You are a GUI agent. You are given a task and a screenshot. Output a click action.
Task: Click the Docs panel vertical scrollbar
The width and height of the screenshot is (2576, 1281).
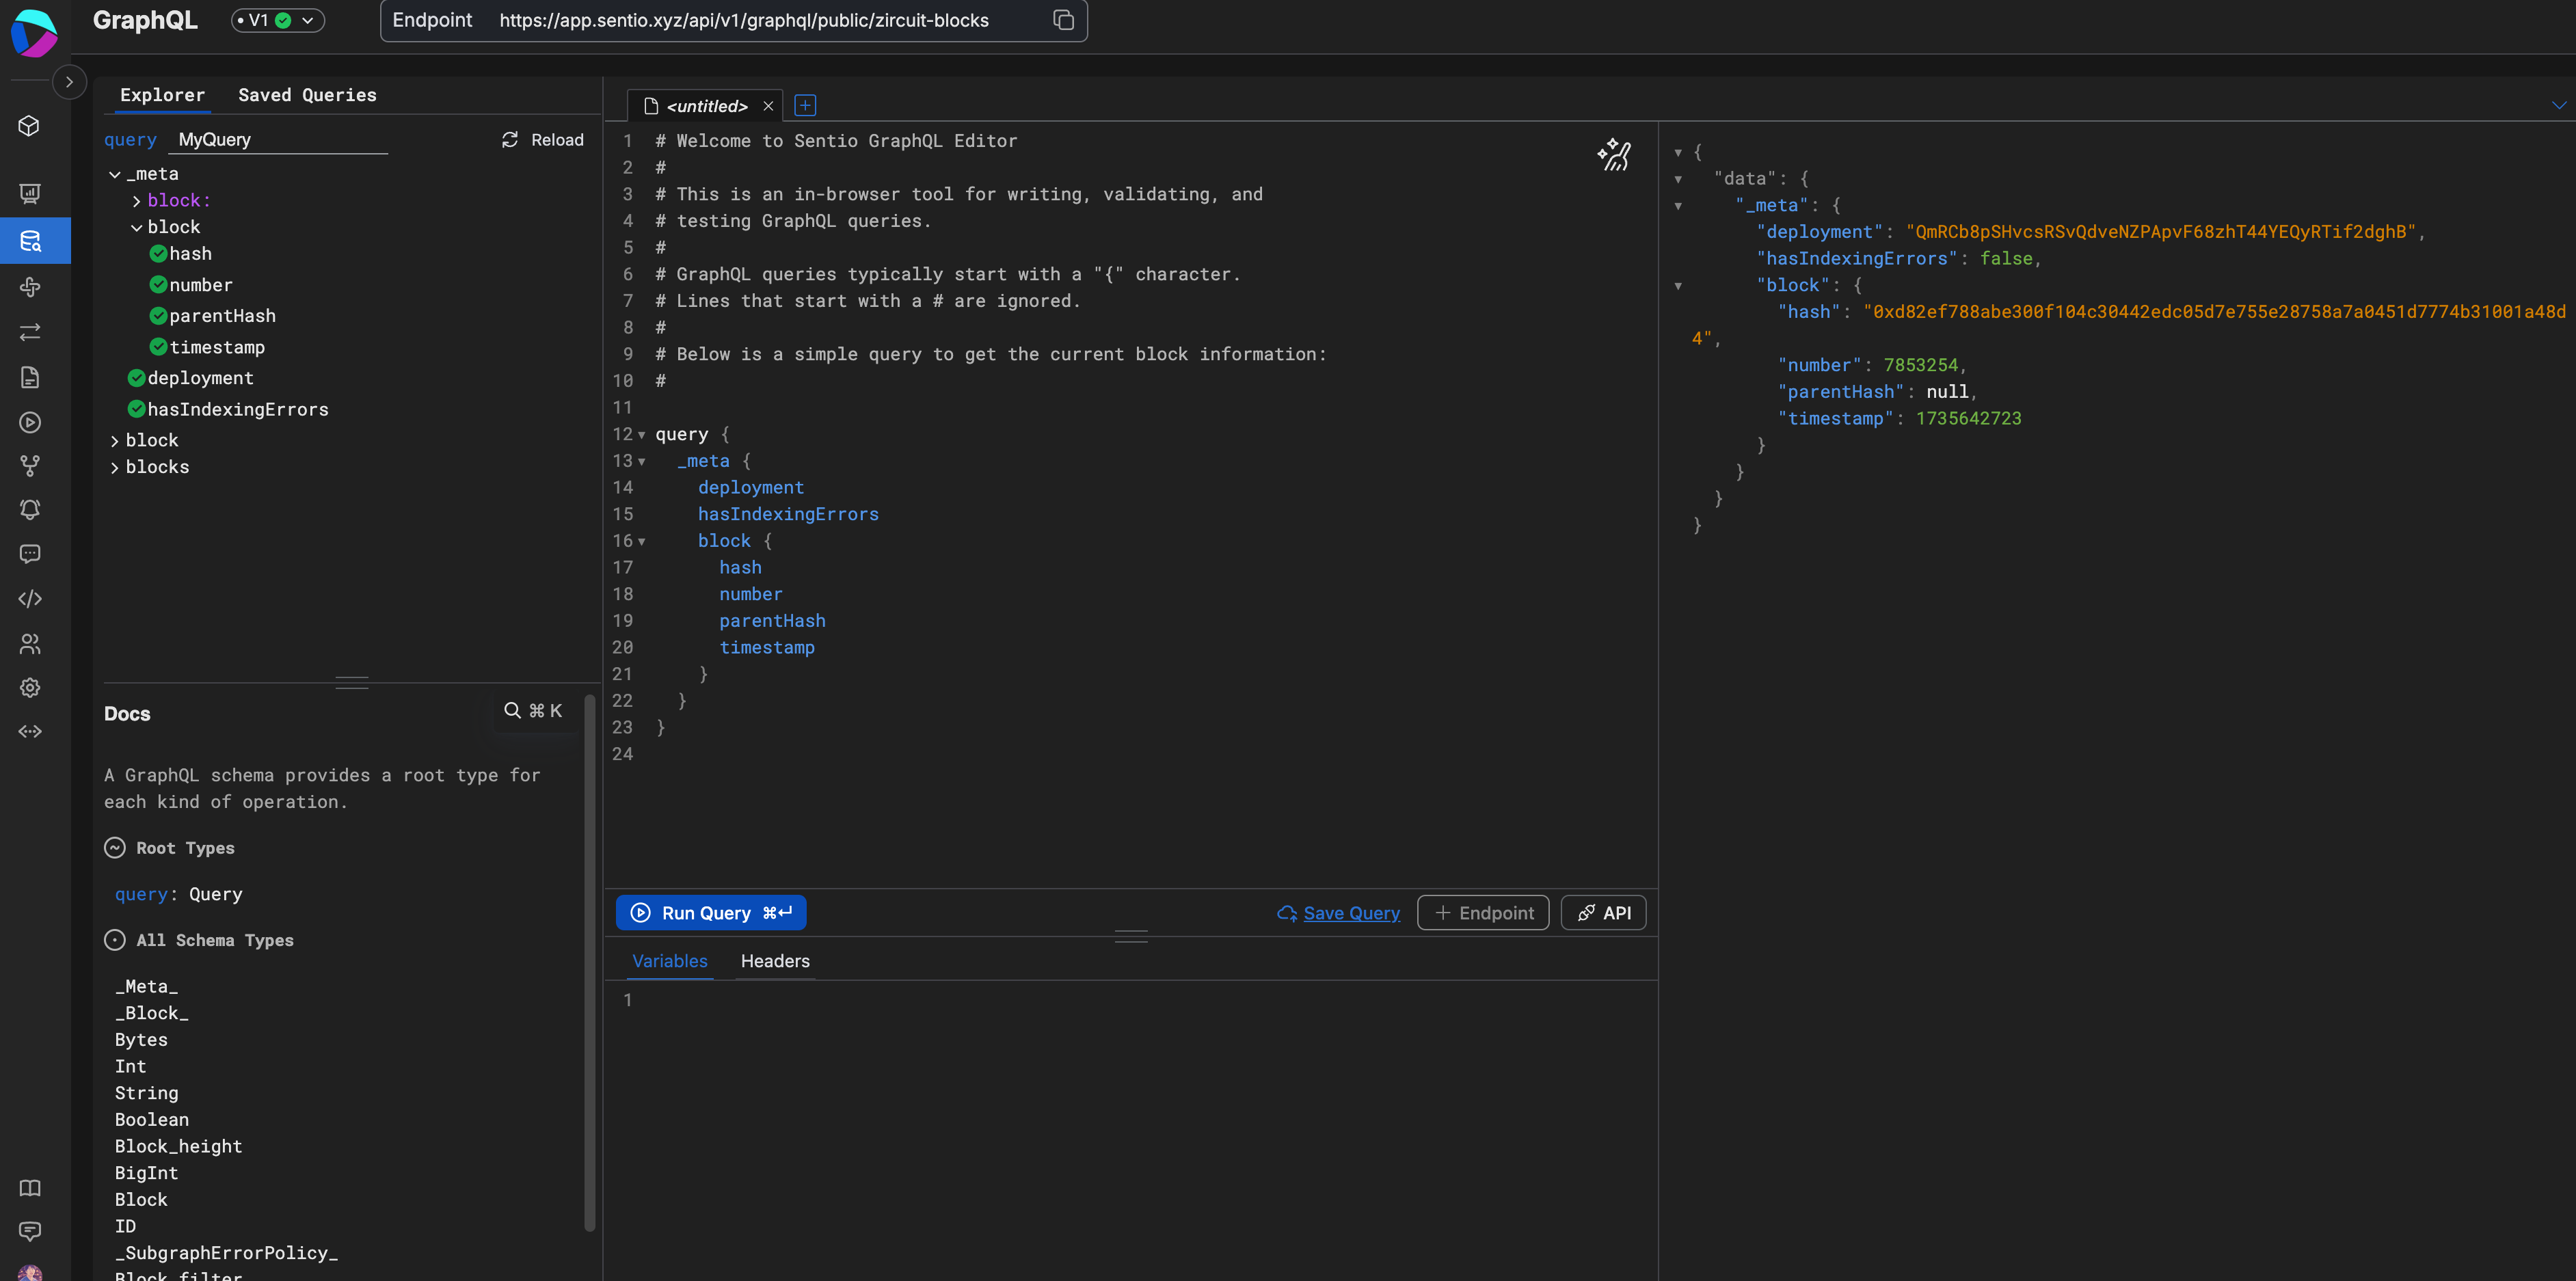(x=590, y=960)
